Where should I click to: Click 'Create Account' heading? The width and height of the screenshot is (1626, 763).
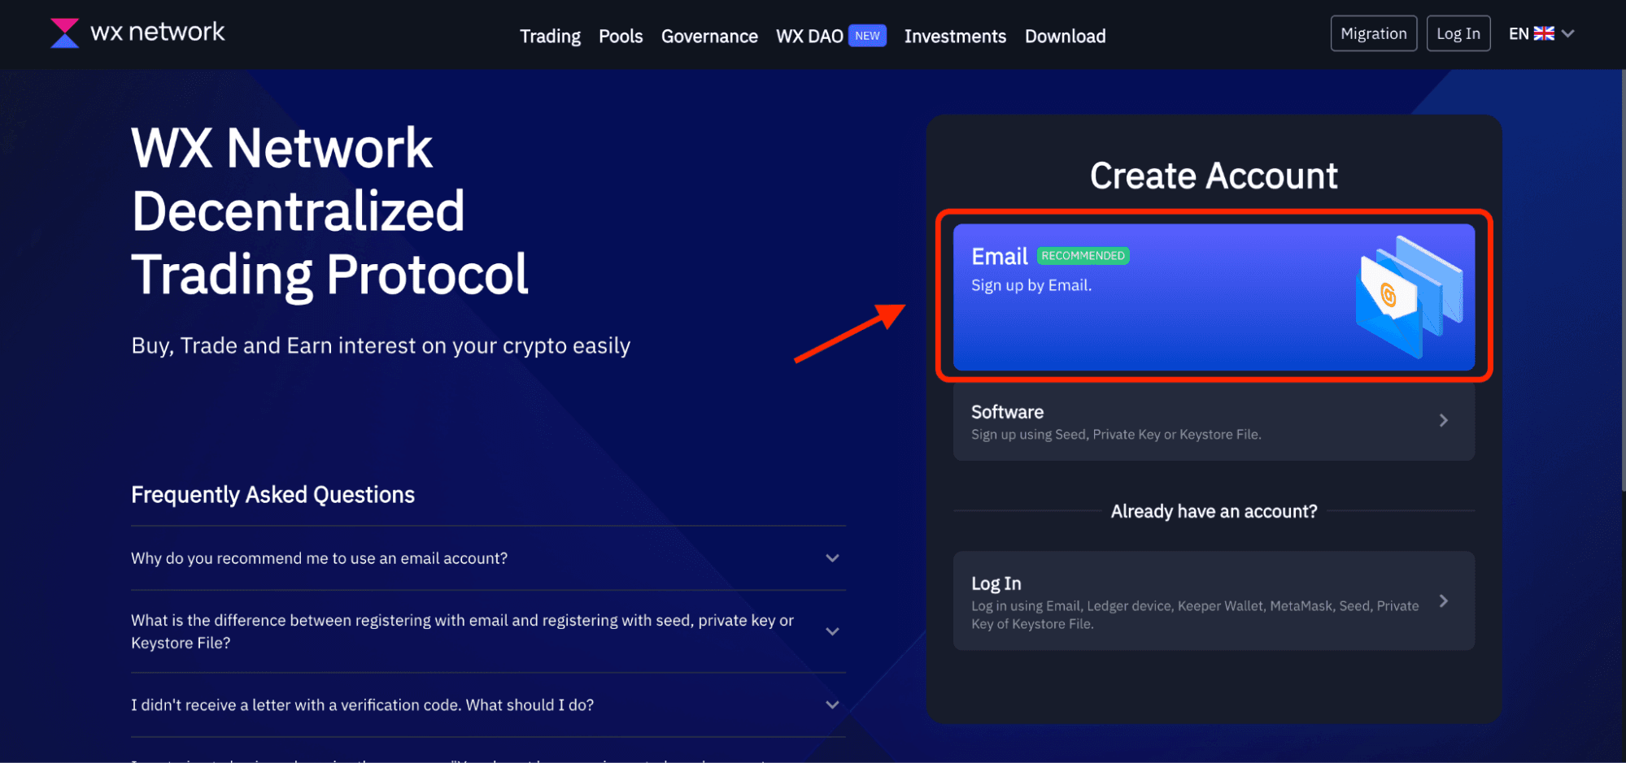coord(1214,176)
